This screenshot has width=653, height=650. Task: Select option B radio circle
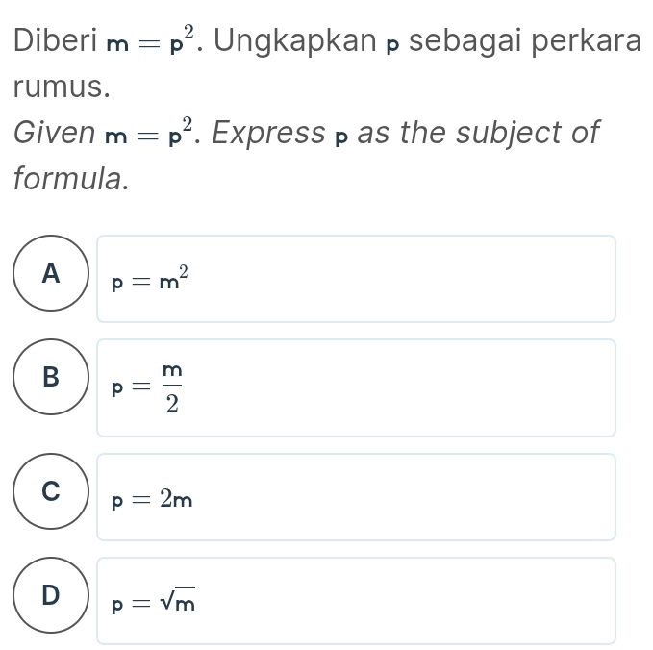coord(52,377)
